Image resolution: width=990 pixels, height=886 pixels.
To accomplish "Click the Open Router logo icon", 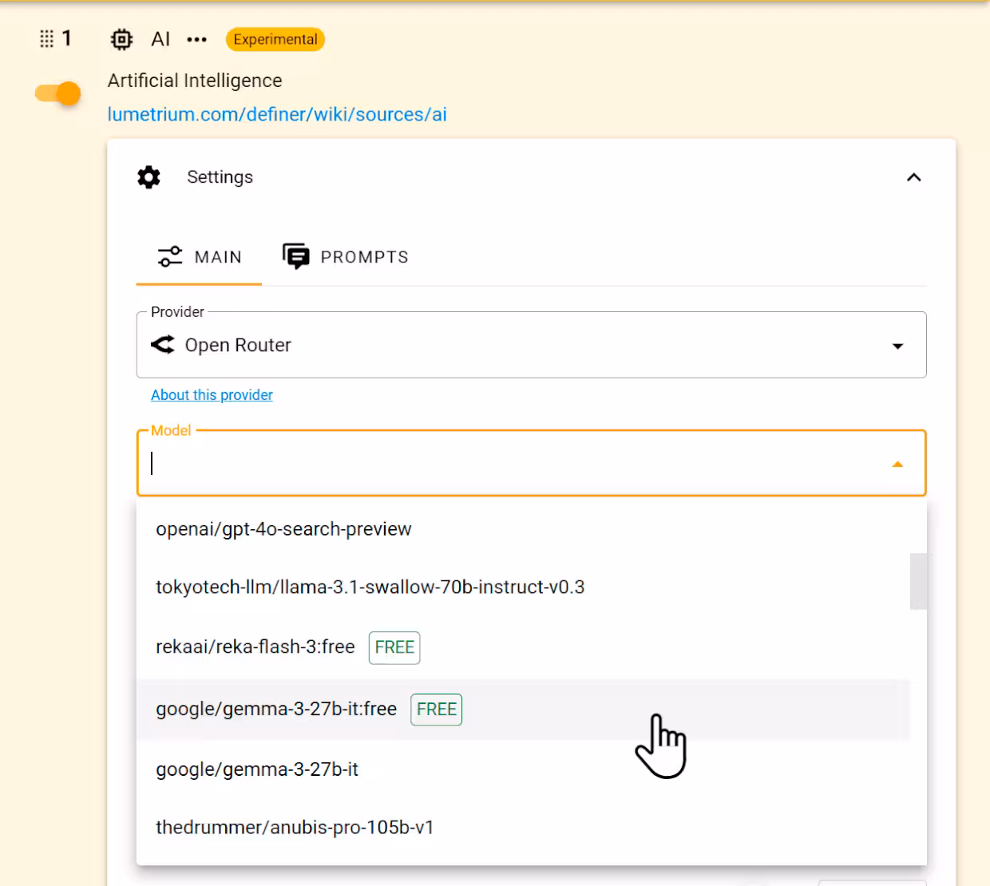I will [163, 345].
